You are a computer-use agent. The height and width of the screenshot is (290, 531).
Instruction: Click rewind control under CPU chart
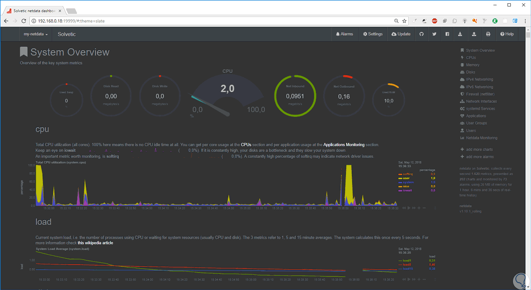[x=404, y=208]
